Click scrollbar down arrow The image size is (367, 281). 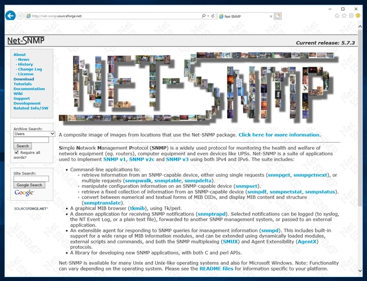pos(360,271)
